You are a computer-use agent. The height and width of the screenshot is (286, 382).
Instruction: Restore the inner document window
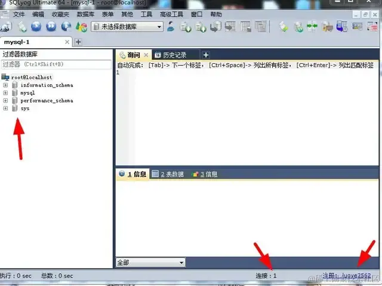365,15
